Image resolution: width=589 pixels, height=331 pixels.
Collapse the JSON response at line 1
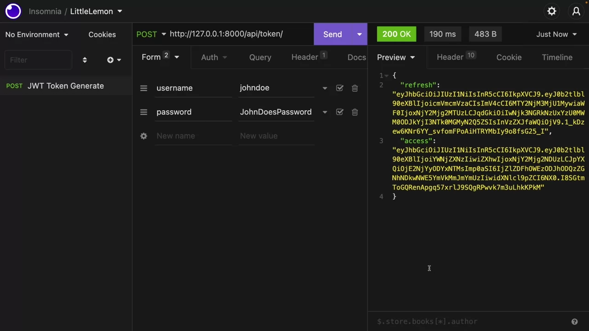[386, 76]
